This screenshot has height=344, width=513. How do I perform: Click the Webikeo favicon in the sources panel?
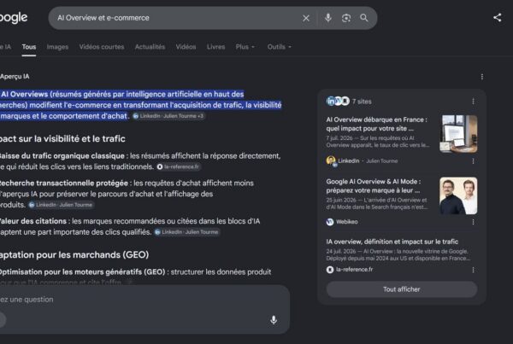click(330, 222)
